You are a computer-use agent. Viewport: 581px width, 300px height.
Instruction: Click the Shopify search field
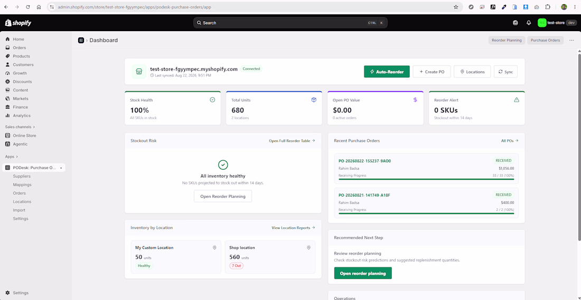click(x=290, y=23)
